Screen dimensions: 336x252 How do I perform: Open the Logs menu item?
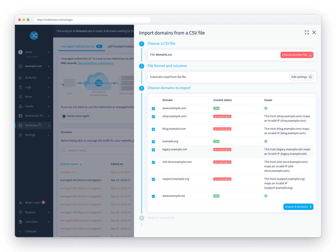[34, 87]
